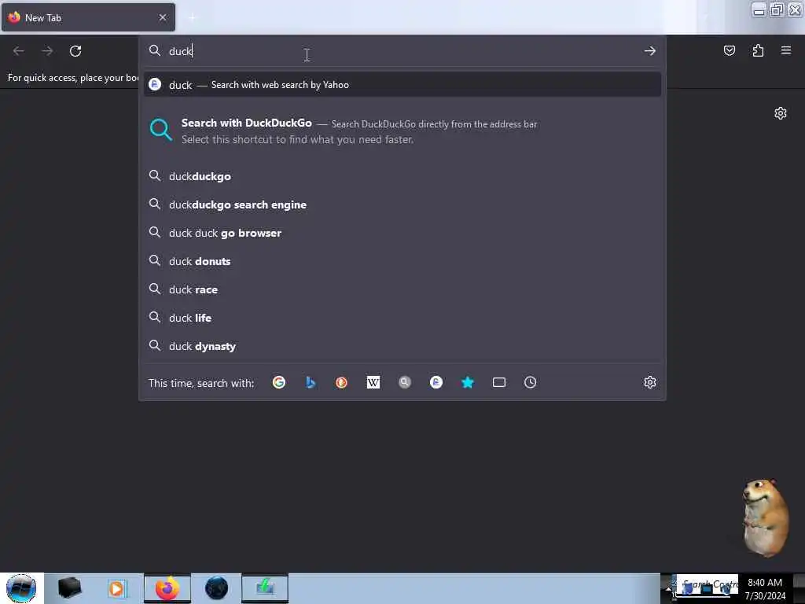
Task: Select the gray magnifier search engine icon
Action: pos(405,382)
